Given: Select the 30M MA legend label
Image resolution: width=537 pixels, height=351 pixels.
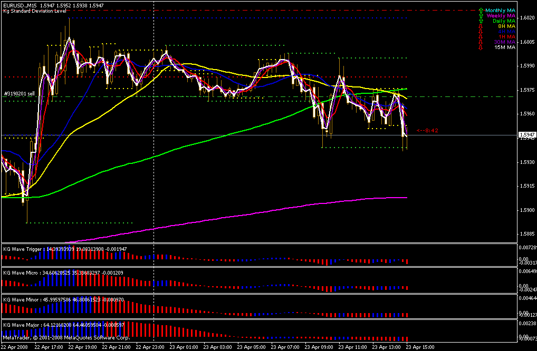Looking at the screenshot, I should coord(504,42).
